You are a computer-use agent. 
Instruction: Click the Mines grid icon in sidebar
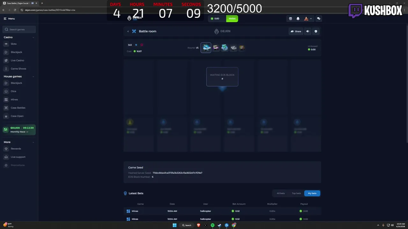tap(6, 100)
